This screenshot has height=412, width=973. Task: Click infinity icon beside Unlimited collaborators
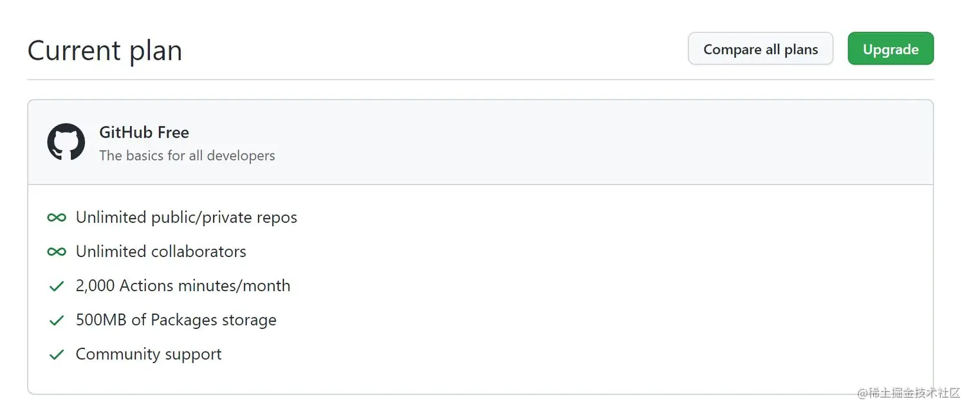pyautogui.click(x=57, y=252)
